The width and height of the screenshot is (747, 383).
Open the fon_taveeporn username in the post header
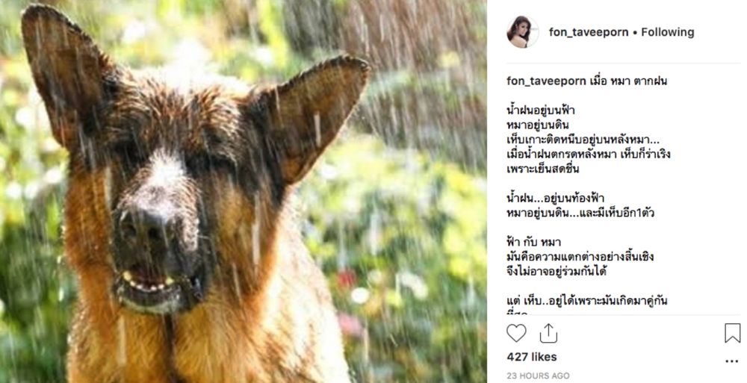[589, 32]
